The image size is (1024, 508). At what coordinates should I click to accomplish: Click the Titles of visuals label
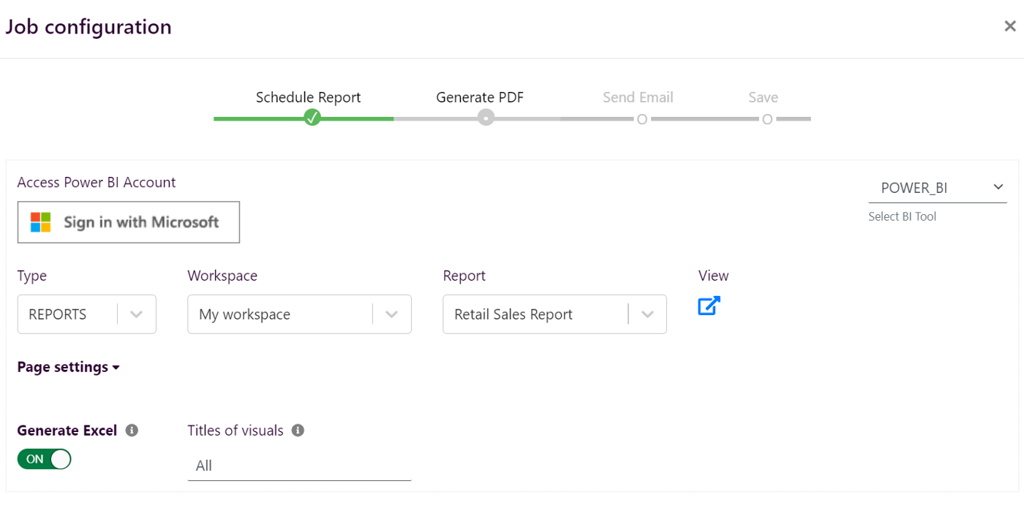click(x=236, y=431)
